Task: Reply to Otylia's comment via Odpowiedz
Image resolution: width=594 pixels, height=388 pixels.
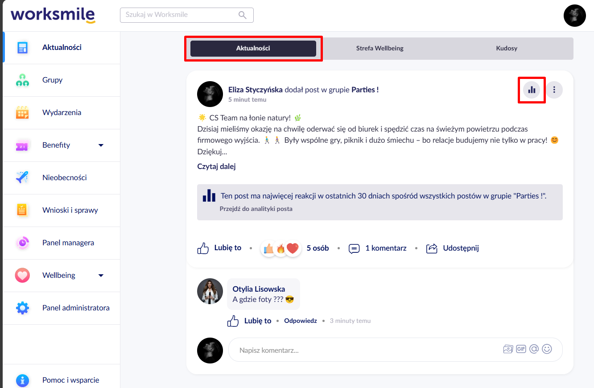Action: click(x=301, y=321)
